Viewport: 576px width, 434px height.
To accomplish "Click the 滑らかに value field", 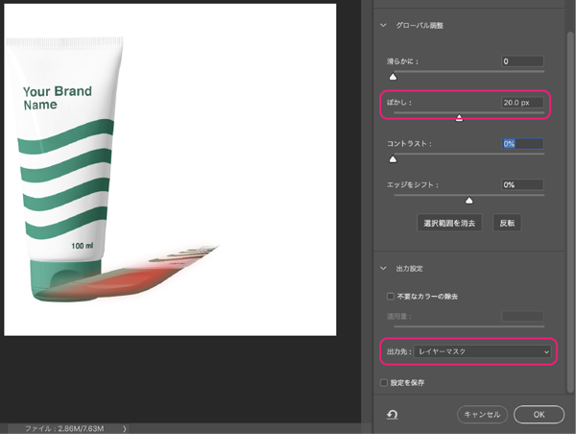I will (x=522, y=61).
